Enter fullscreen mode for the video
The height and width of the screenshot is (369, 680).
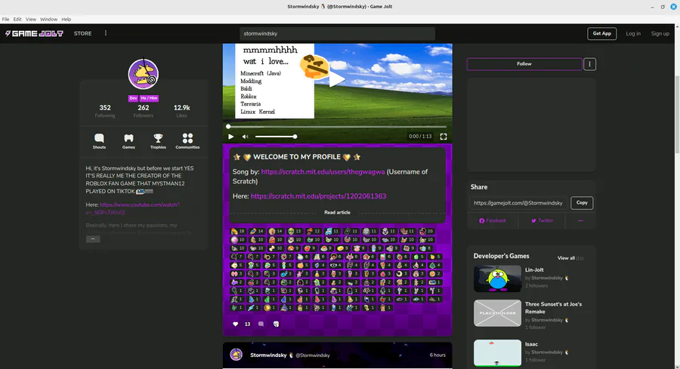pyautogui.click(x=444, y=137)
